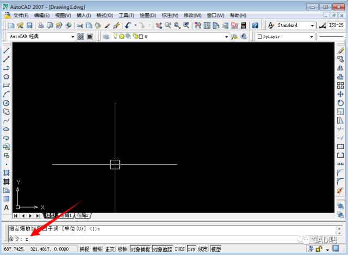Expand the AutoCAD 经典 workspace dropdown
348x255 pixels.
click(x=73, y=36)
